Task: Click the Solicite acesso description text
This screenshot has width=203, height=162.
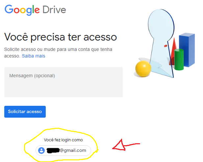Action: pos(58,53)
